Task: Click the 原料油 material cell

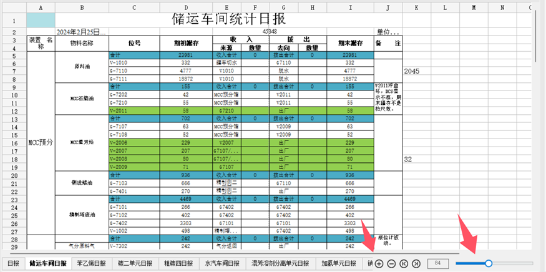Action: point(82,67)
